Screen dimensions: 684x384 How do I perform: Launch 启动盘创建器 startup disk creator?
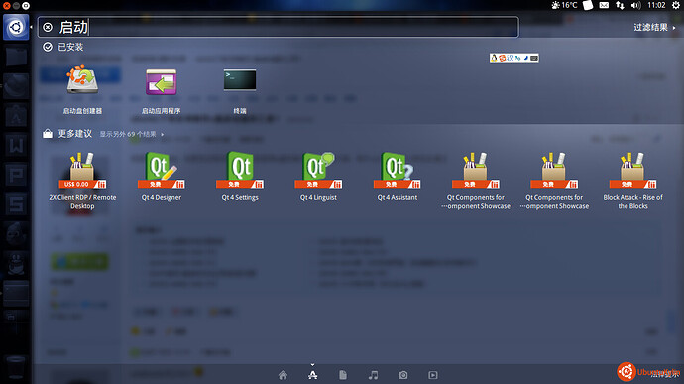click(82, 90)
